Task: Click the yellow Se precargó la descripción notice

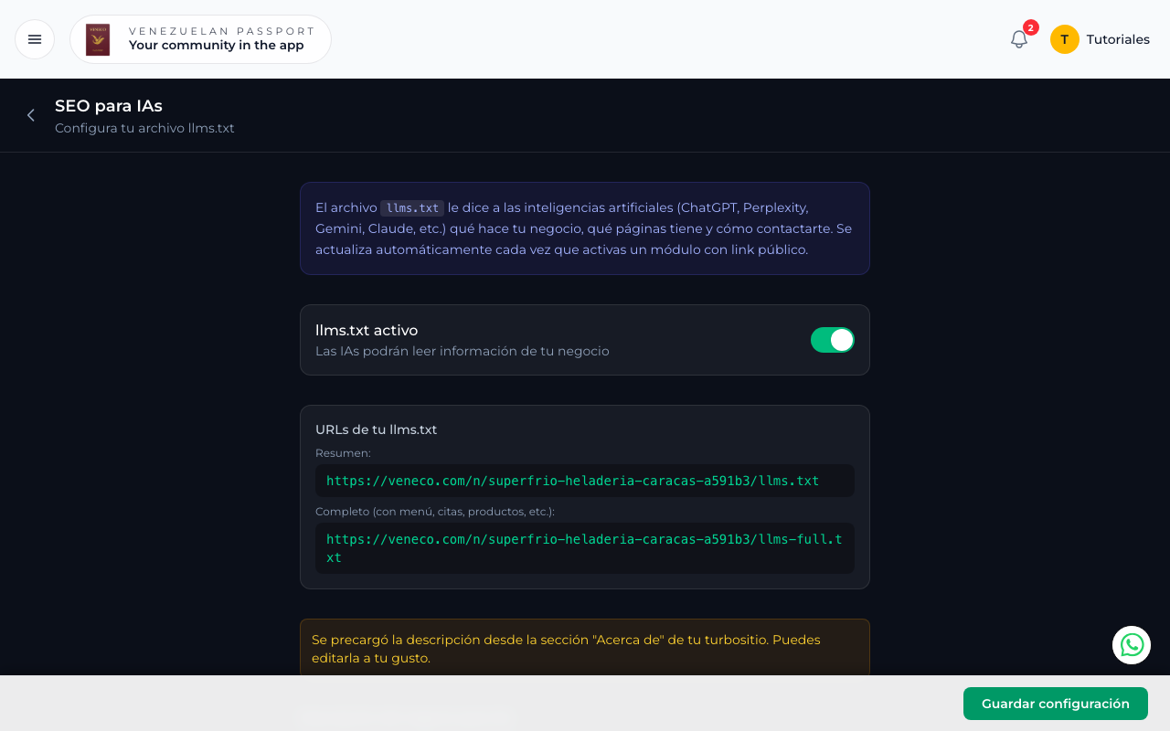Action: point(585,649)
